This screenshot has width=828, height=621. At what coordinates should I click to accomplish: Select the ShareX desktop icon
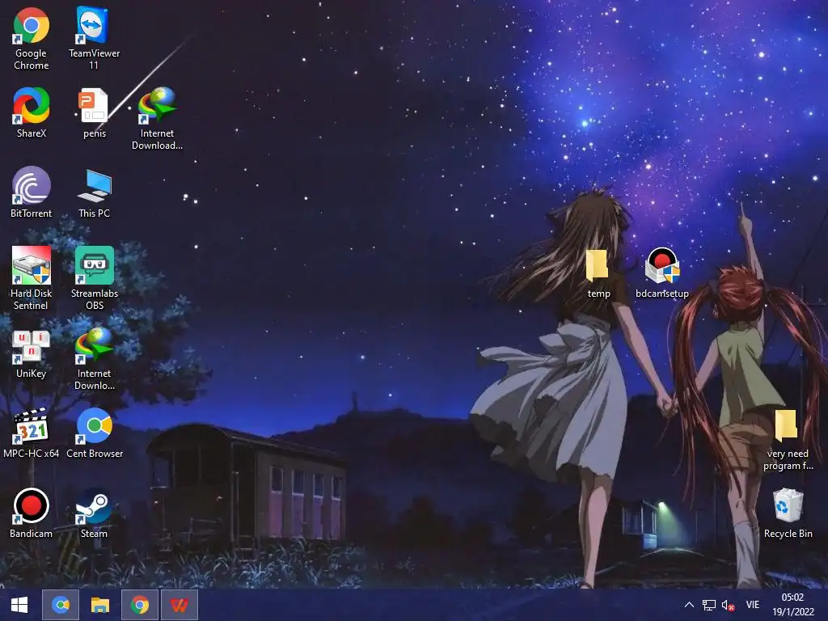tap(32, 113)
